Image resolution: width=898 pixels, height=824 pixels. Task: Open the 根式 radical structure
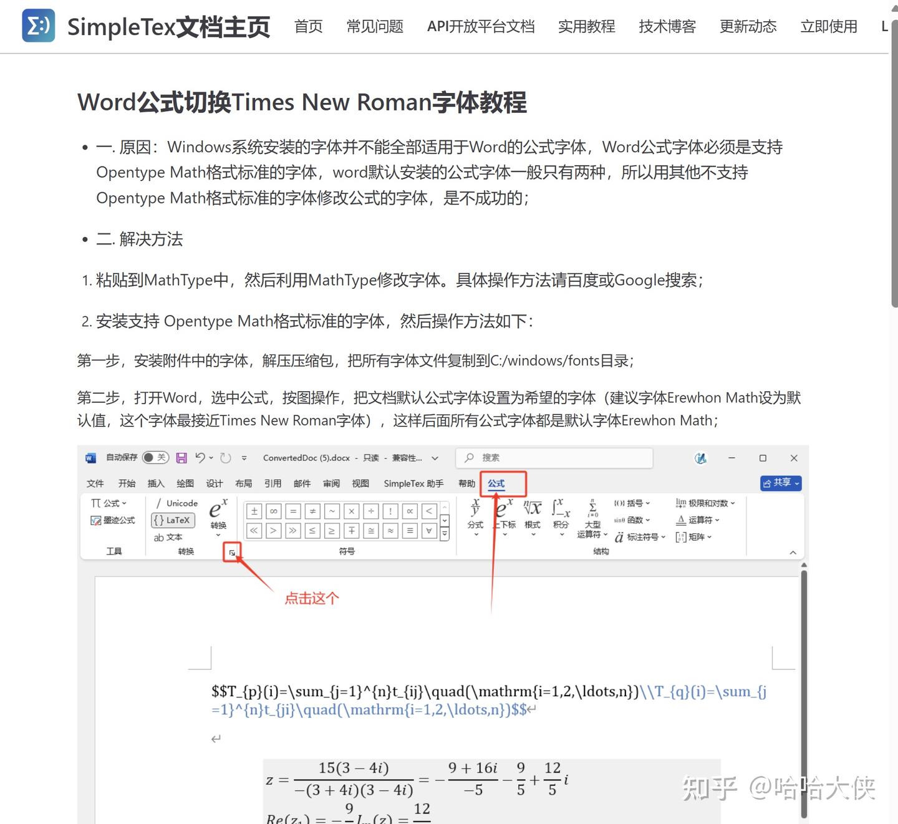533,517
